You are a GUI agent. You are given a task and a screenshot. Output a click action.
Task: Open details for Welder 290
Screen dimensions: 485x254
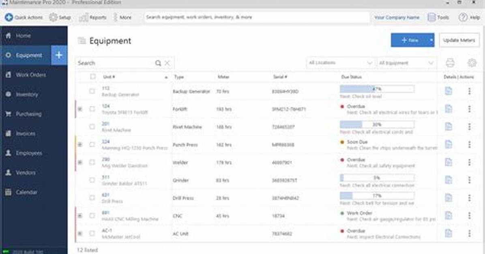coord(449,162)
